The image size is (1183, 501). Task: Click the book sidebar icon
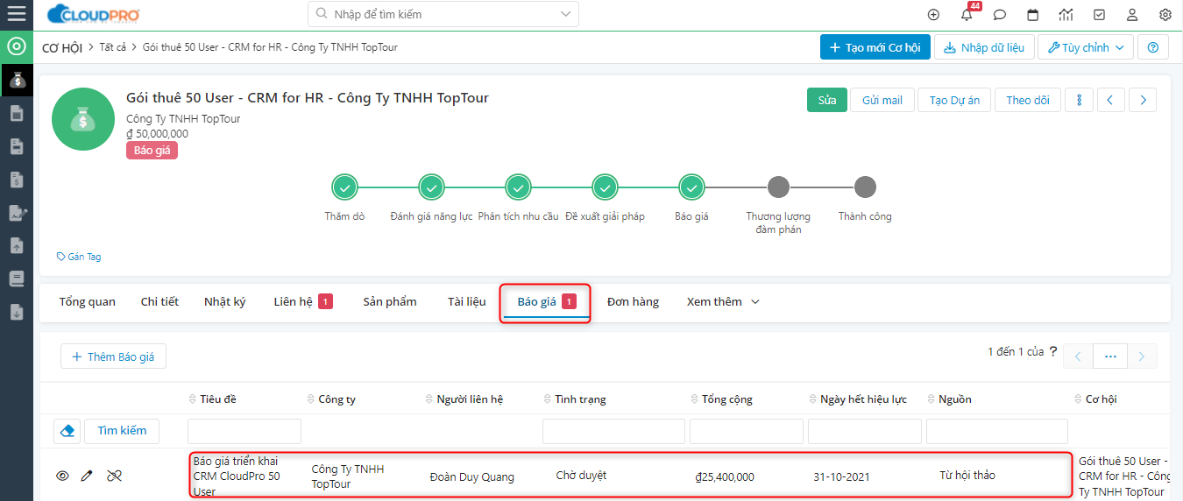17,279
